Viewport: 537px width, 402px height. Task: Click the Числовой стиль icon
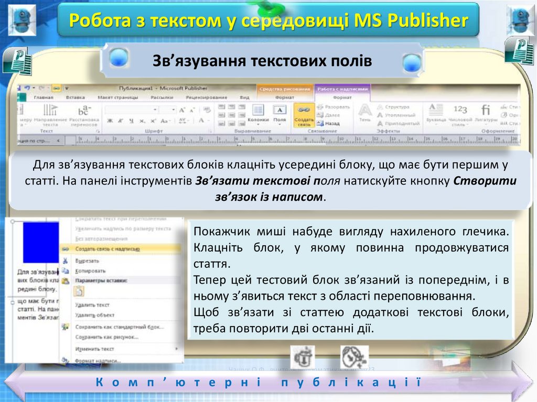coord(460,115)
